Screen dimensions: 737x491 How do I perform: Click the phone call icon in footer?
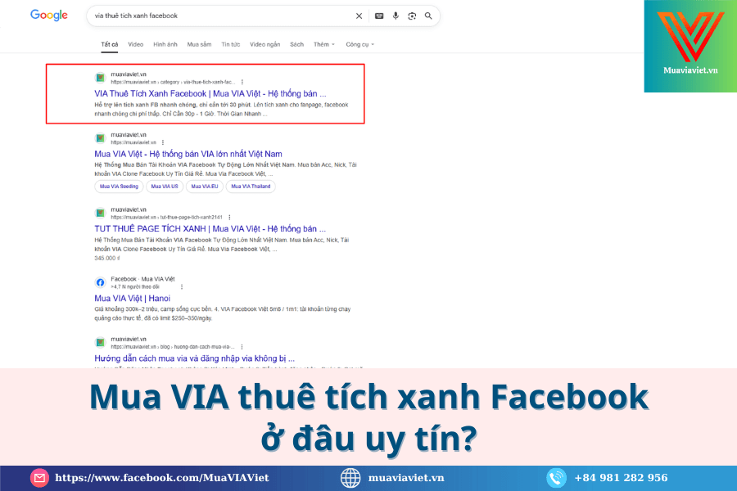pos(556,478)
